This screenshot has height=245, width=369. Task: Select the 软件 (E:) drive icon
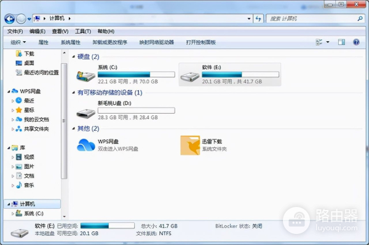point(190,76)
